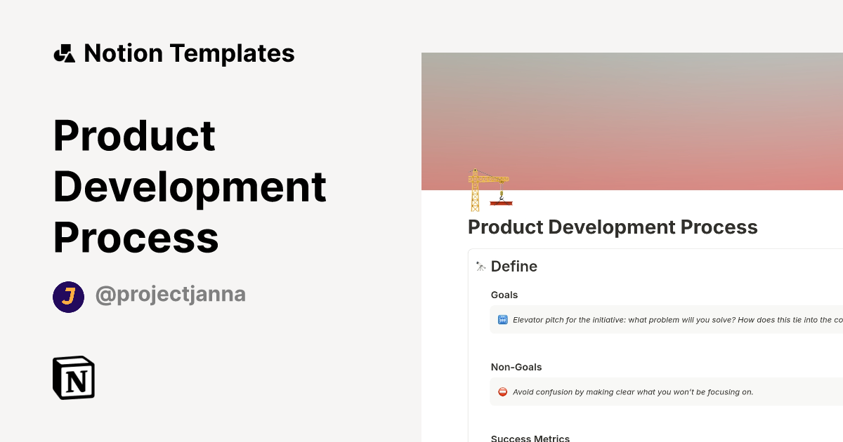Click the Define section heading text
Screen dimensions: 843x442
pyautogui.click(x=514, y=266)
